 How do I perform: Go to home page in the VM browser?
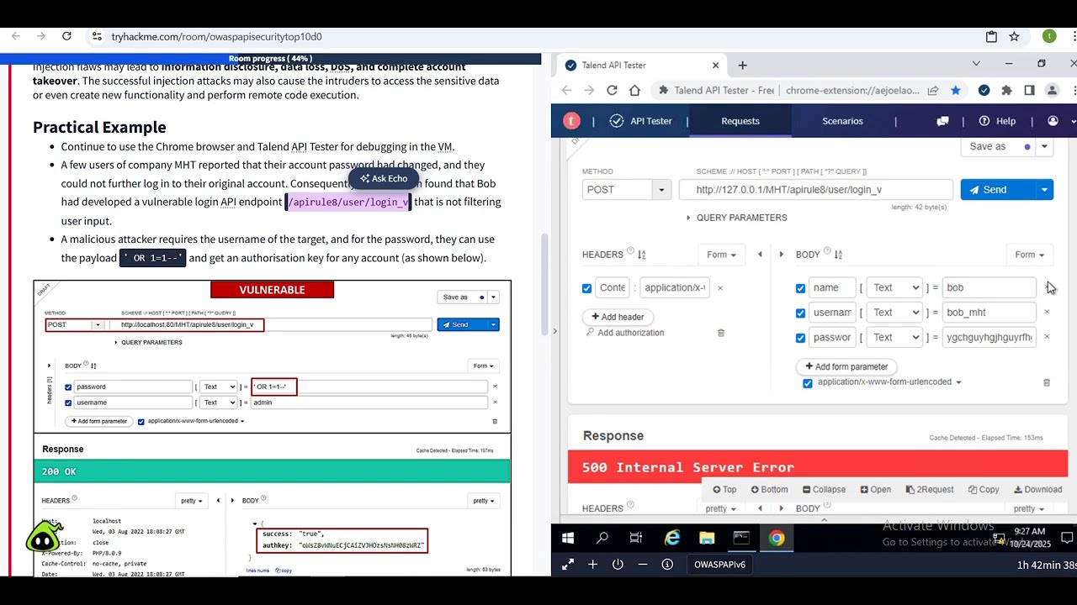point(634,90)
